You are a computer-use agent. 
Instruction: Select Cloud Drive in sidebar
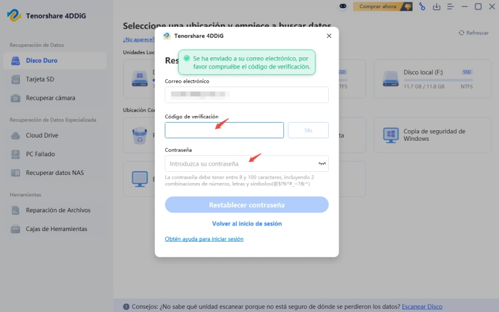click(55, 135)
